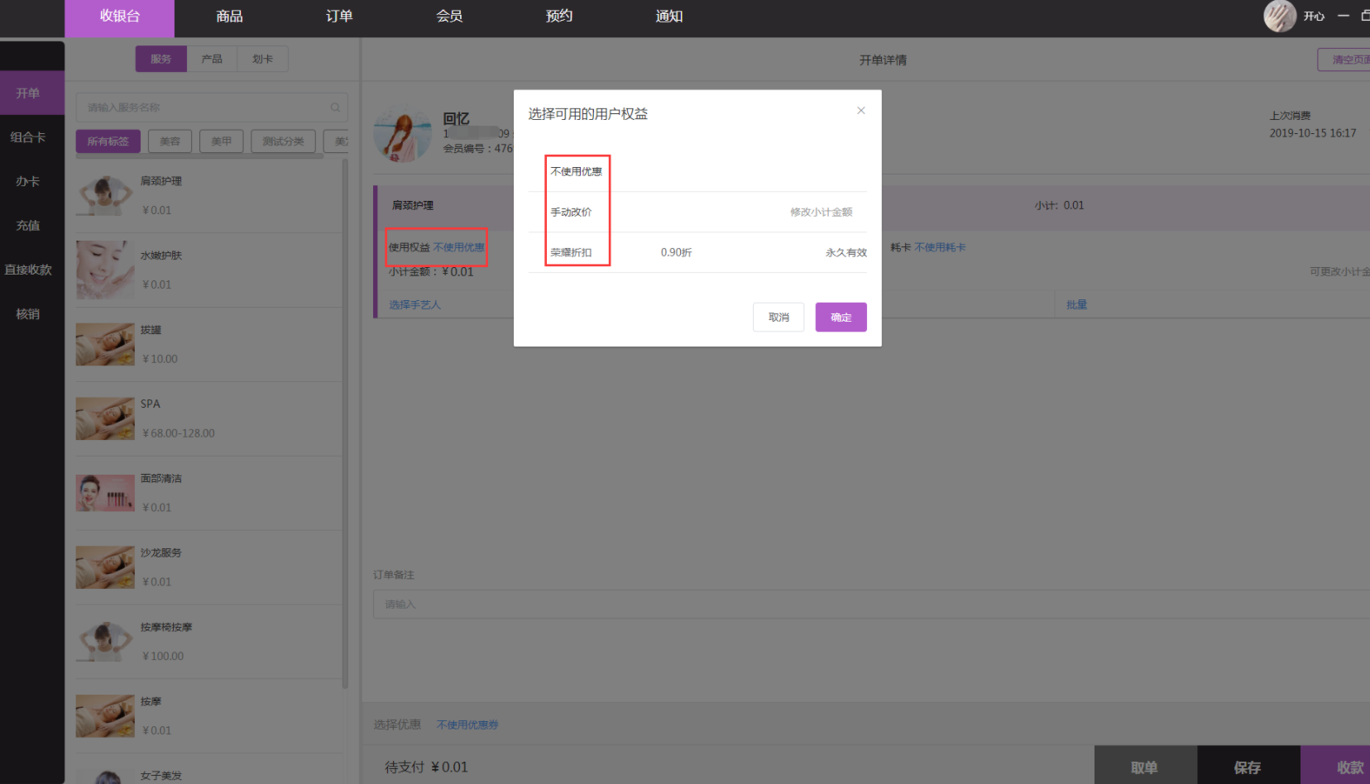Select the 不使用优惠 option
Viewport: 1370px width, 784px height.
pyautogui.click(x=577, y=171)
